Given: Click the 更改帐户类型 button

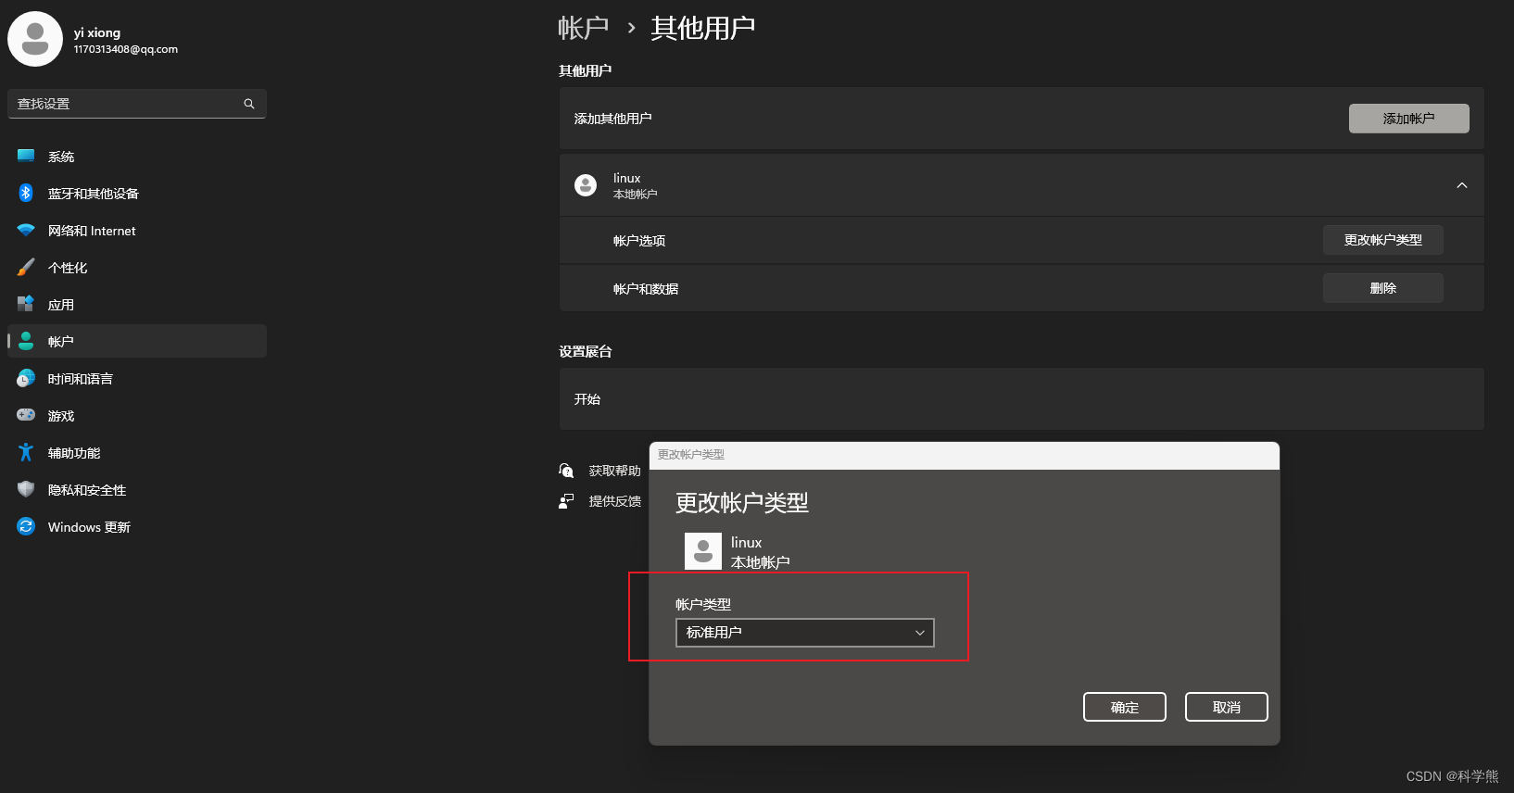Looking at the screenshot, I should (1382, 240).
